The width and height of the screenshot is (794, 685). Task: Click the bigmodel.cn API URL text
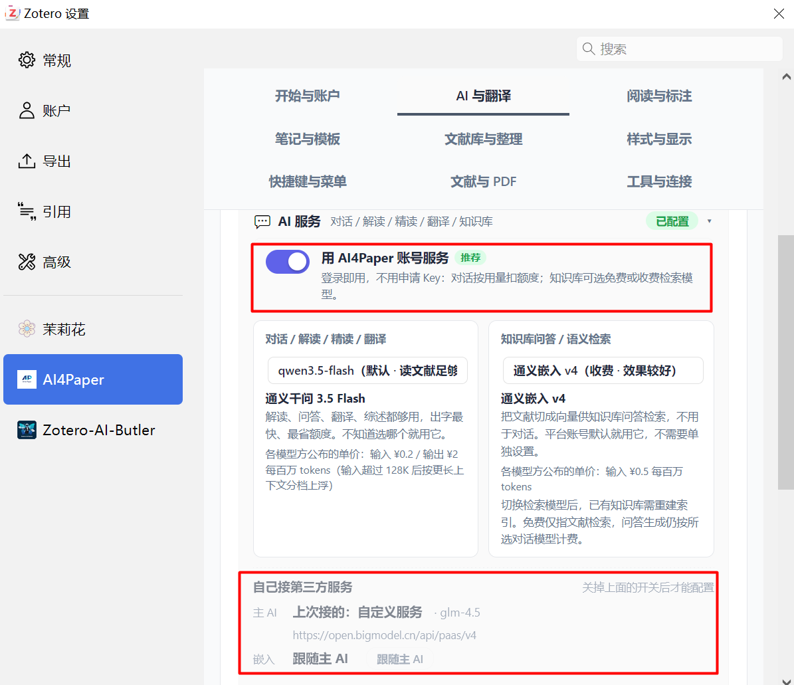click(384, 635)
